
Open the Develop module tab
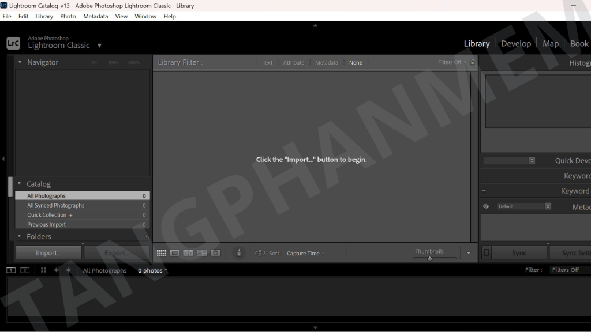click(x=515, y=44)
